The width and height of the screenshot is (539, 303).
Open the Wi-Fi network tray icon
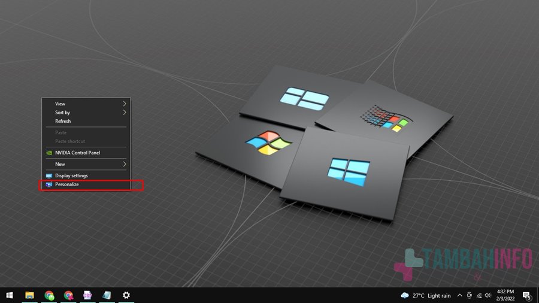[x=479, y=295]
